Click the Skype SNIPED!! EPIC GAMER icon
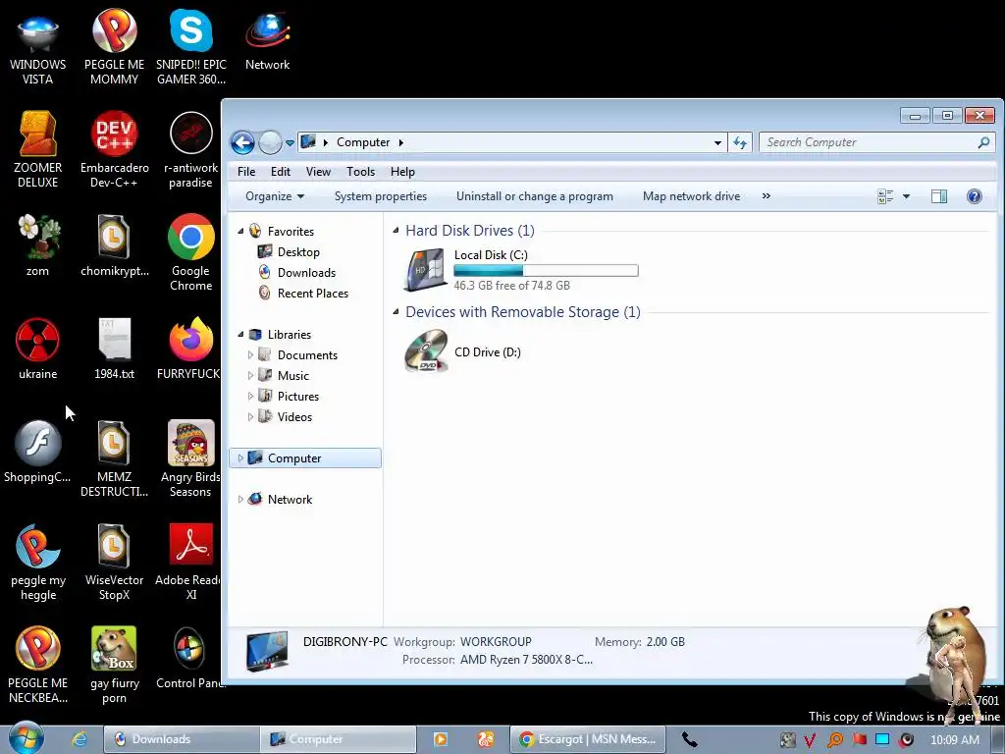The image size is (1005, 754). click(191, 49)
